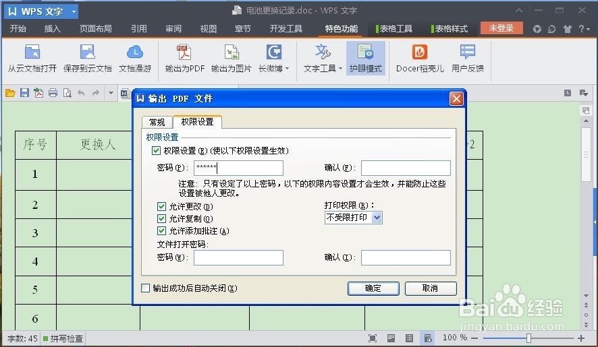Open 引用 ribbon tab
598x347 pixels.
(x=139, y=28)
